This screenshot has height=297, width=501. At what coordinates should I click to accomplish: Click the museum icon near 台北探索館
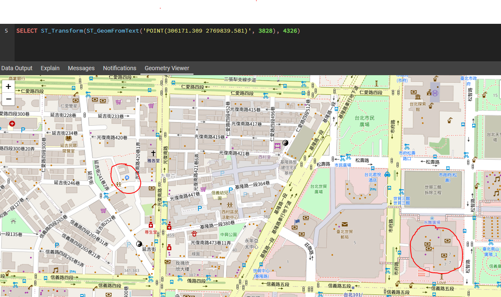(x=414, y=92)
